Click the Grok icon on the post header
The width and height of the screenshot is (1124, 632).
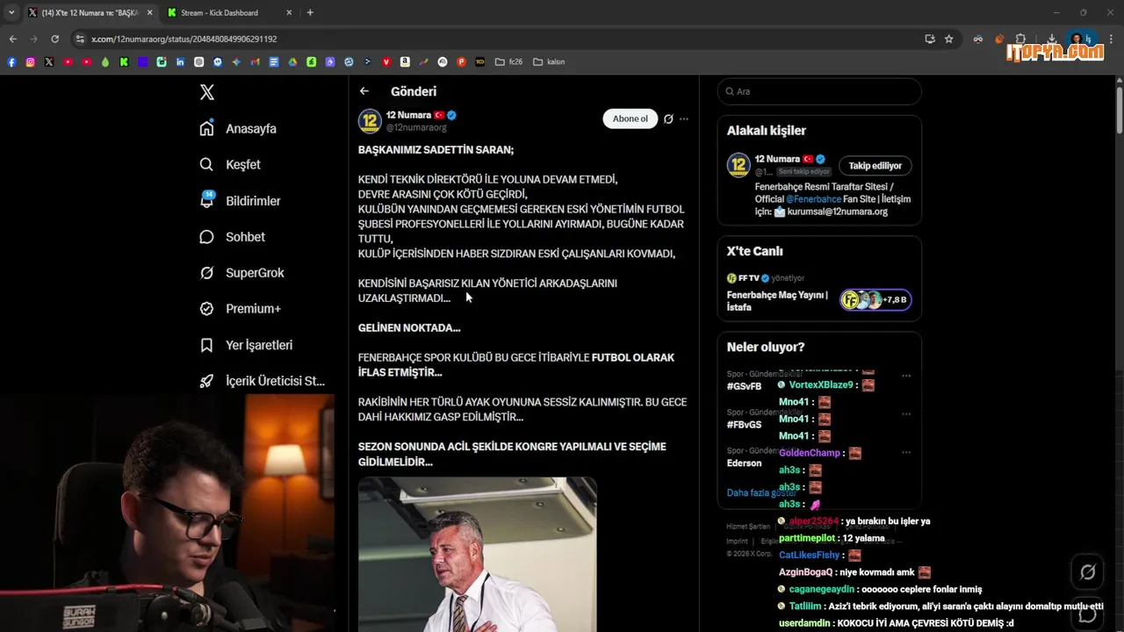668,118
